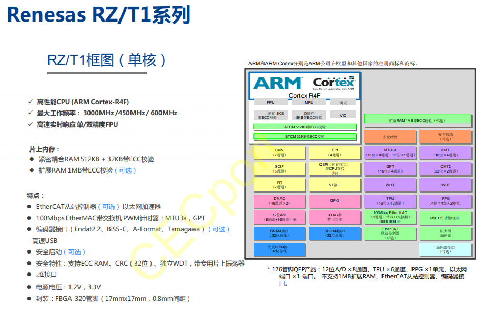Viewport: 482px width, 314px height.
Task: Click the green 'USB HS 功能/主机' block
Action: (445, 218)
